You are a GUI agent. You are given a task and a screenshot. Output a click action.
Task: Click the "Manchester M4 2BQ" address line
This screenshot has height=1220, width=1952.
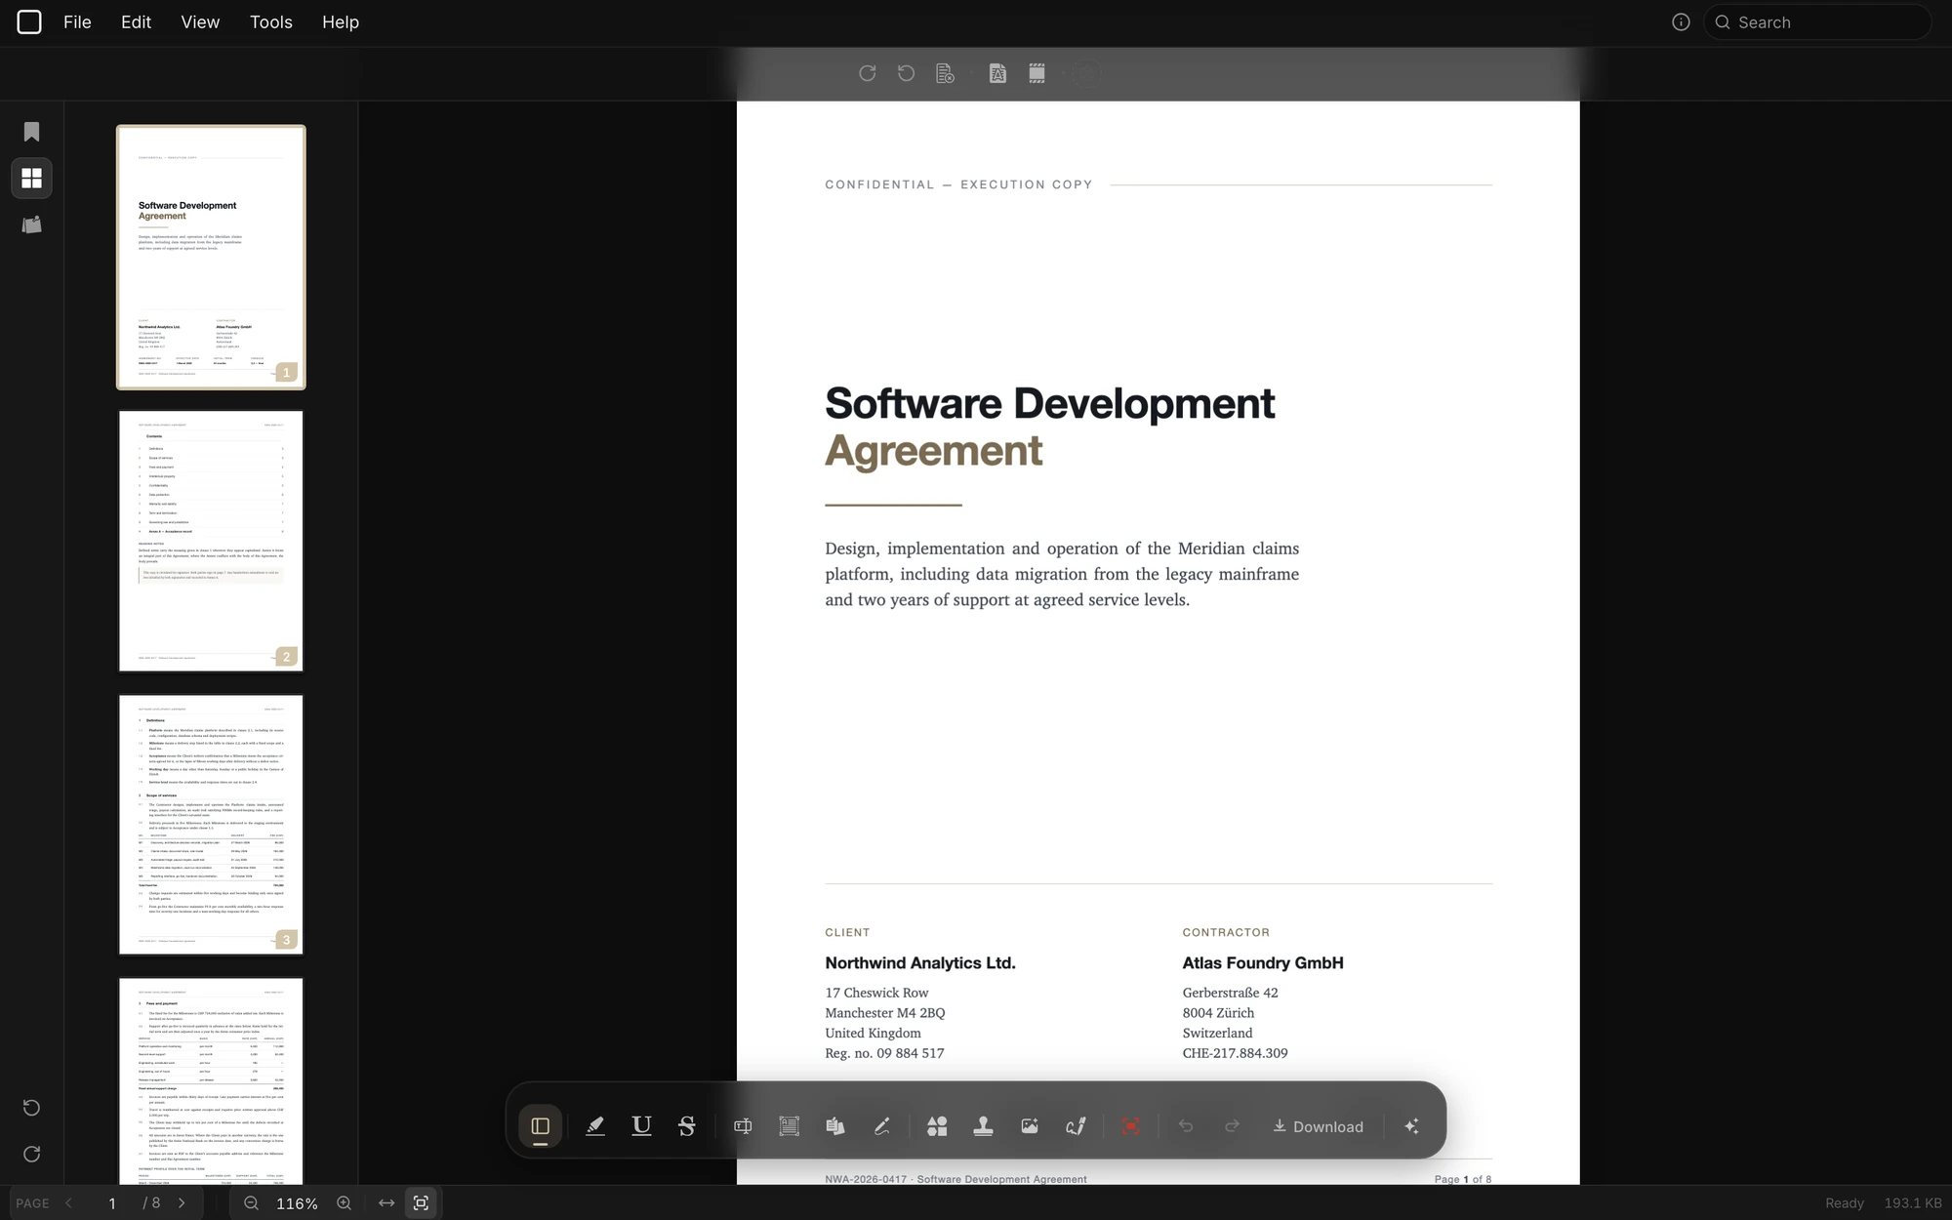[884, 1013]
